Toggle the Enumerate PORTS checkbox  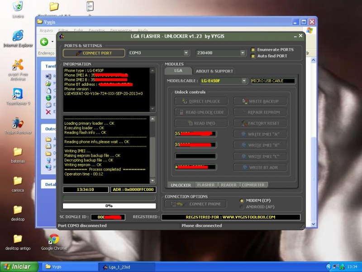tap(253, 50)
